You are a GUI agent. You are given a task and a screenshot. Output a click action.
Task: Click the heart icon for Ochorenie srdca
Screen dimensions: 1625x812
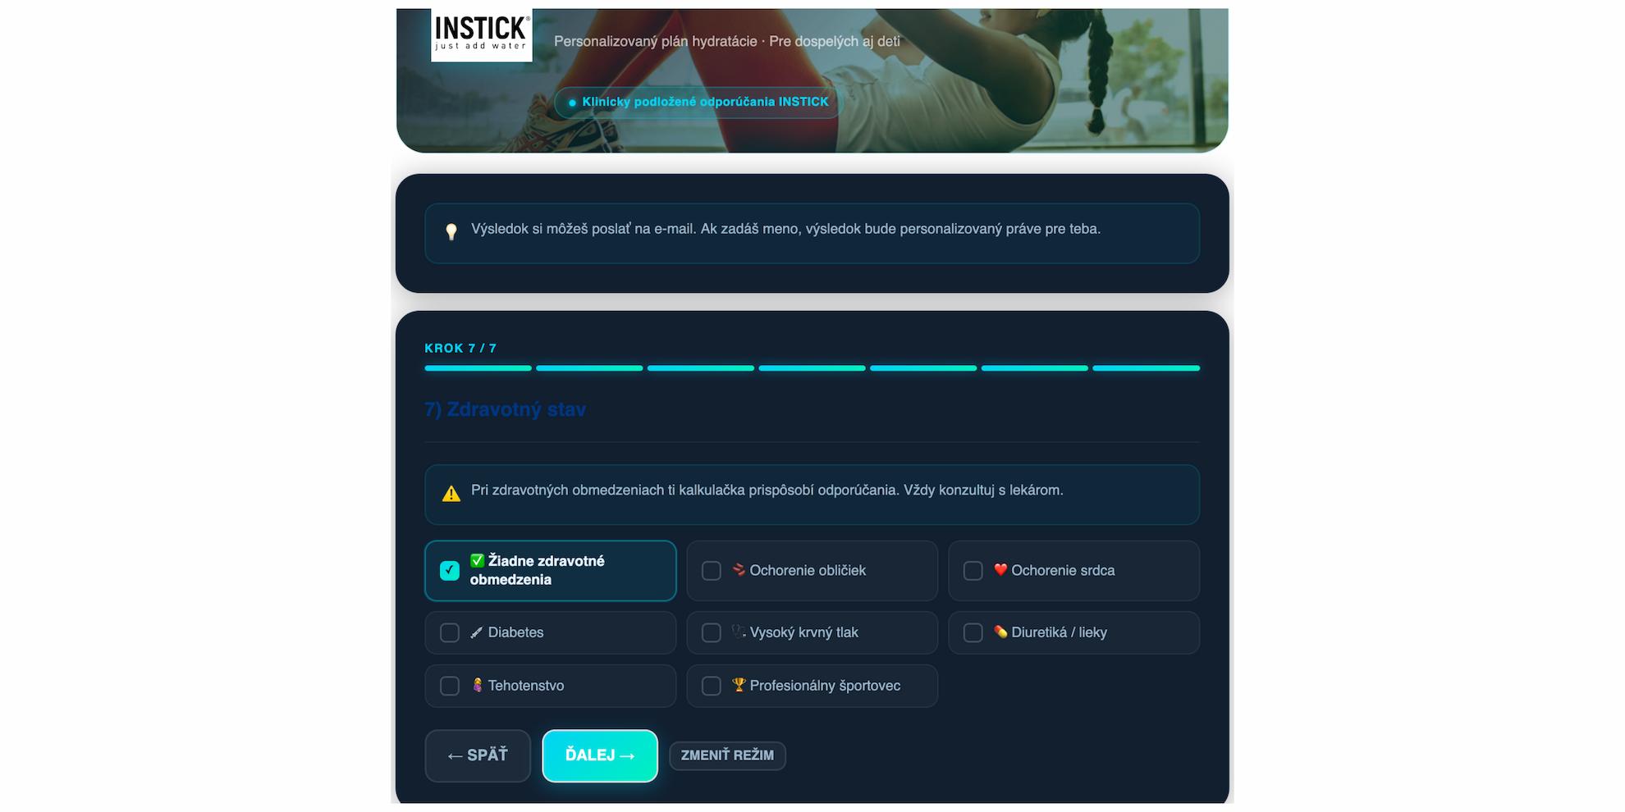(1000, 569)
